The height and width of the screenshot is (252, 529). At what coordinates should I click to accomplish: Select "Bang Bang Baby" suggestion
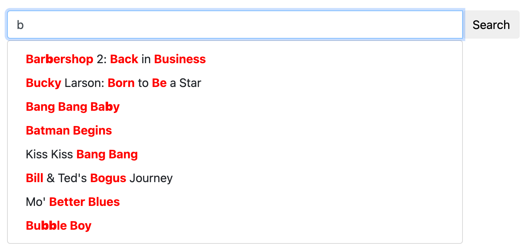click(72, 107)
